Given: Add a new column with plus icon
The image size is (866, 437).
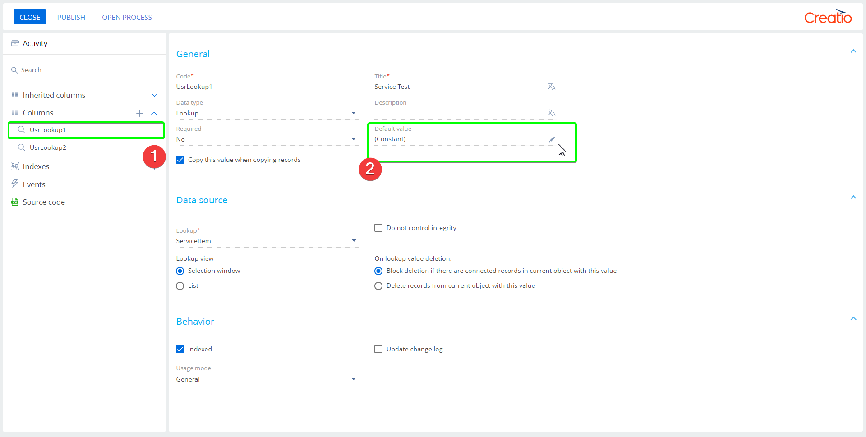Looking at the screenshot, I should tap(140, 113).
